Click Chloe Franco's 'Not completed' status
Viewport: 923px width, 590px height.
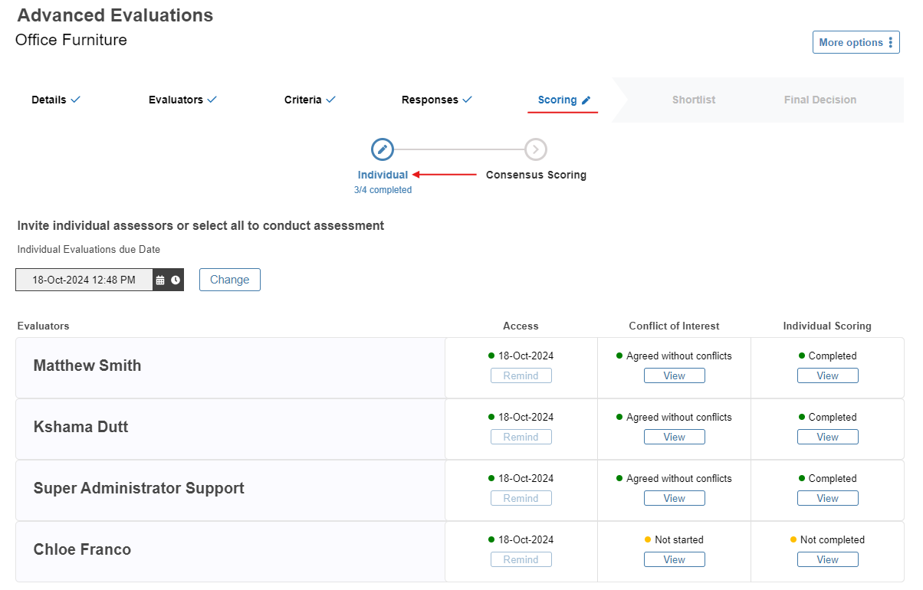coord(833,539)
